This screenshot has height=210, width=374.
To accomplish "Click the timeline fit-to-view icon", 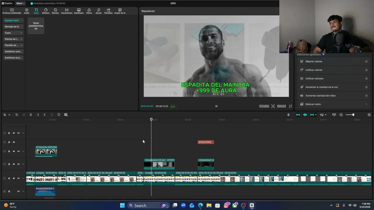I will click(x=334, y=115).
